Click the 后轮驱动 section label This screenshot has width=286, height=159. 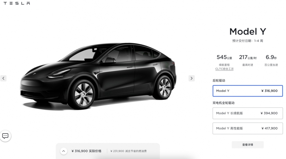(219, 81)
